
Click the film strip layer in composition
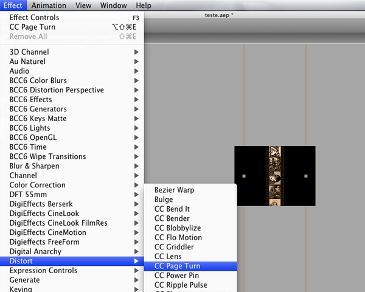274,175
